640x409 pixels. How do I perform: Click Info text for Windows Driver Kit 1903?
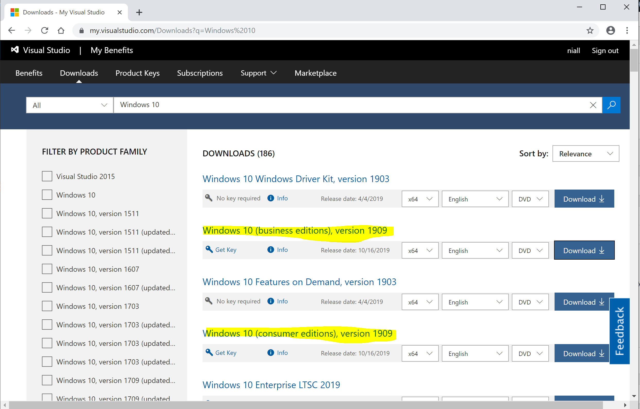[x=282, y=198]
